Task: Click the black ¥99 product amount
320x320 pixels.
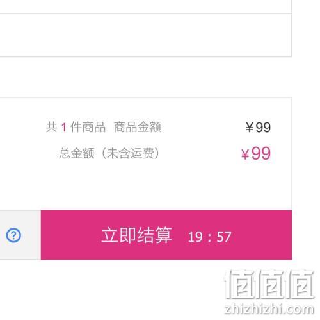Action: (258, 128)
